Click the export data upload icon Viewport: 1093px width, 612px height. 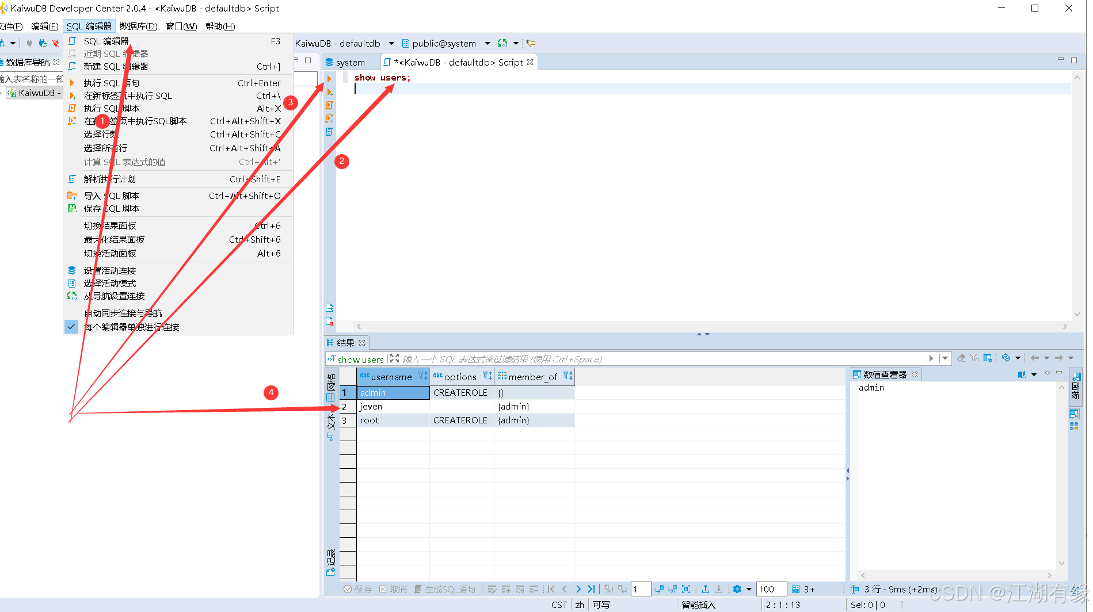705,589
